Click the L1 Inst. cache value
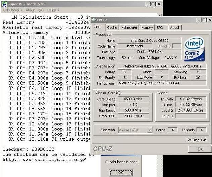The image size is (212, 177). 191,105
